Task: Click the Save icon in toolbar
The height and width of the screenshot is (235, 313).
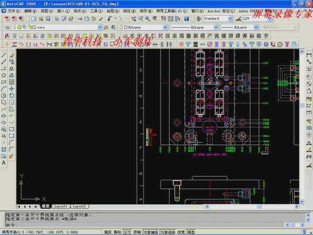Action: [x=49, y=19]
